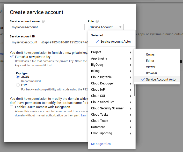This screenshot has height=152, width=183.
Task: Choose the Viewer role
Action: (x=151, y=67)
